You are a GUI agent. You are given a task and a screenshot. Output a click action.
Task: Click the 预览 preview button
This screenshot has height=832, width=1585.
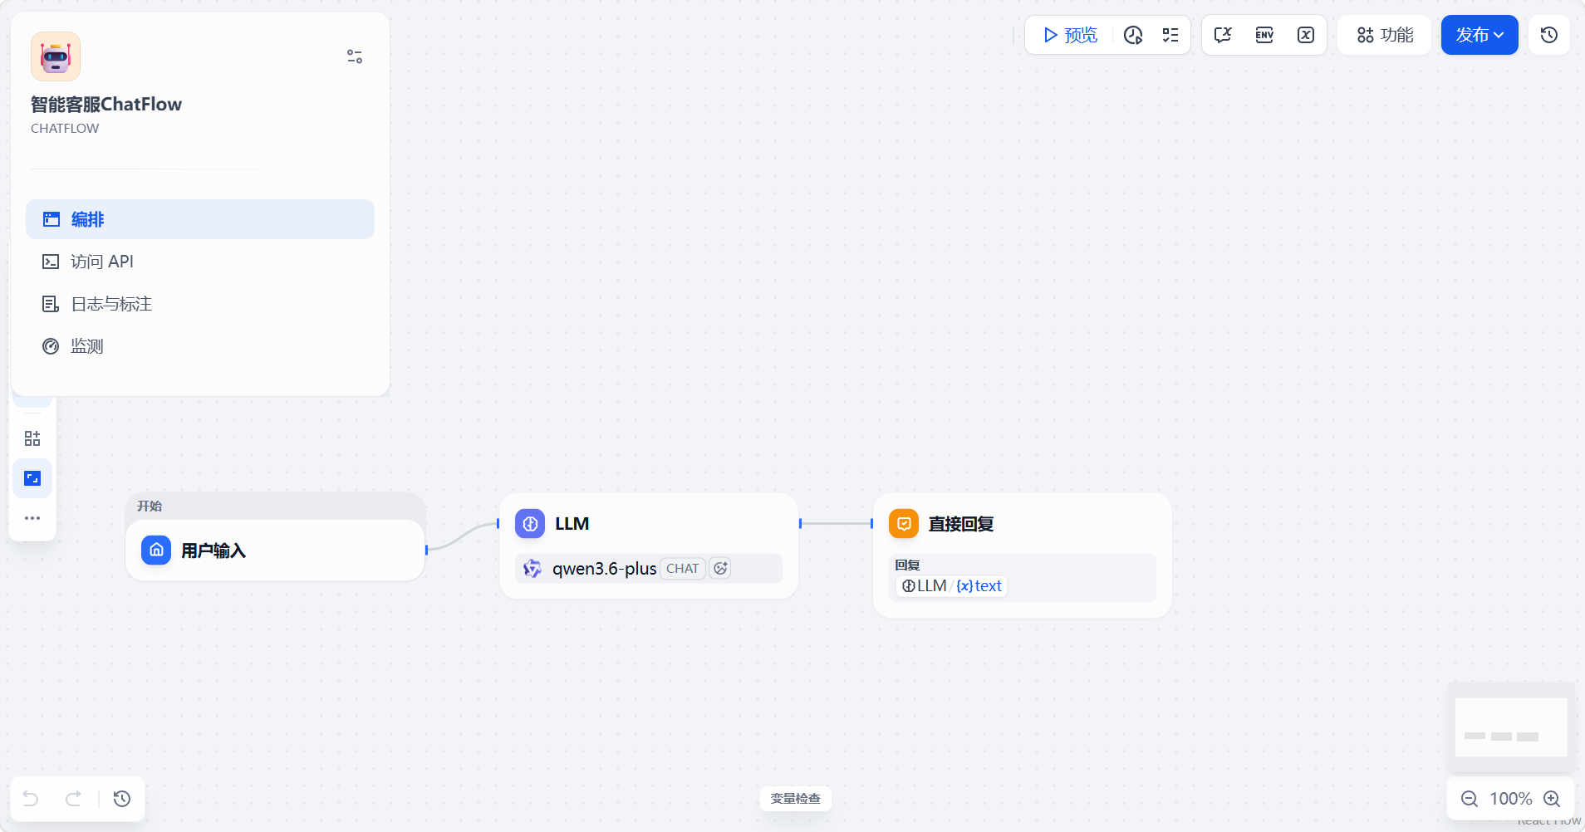point(1070,35)
